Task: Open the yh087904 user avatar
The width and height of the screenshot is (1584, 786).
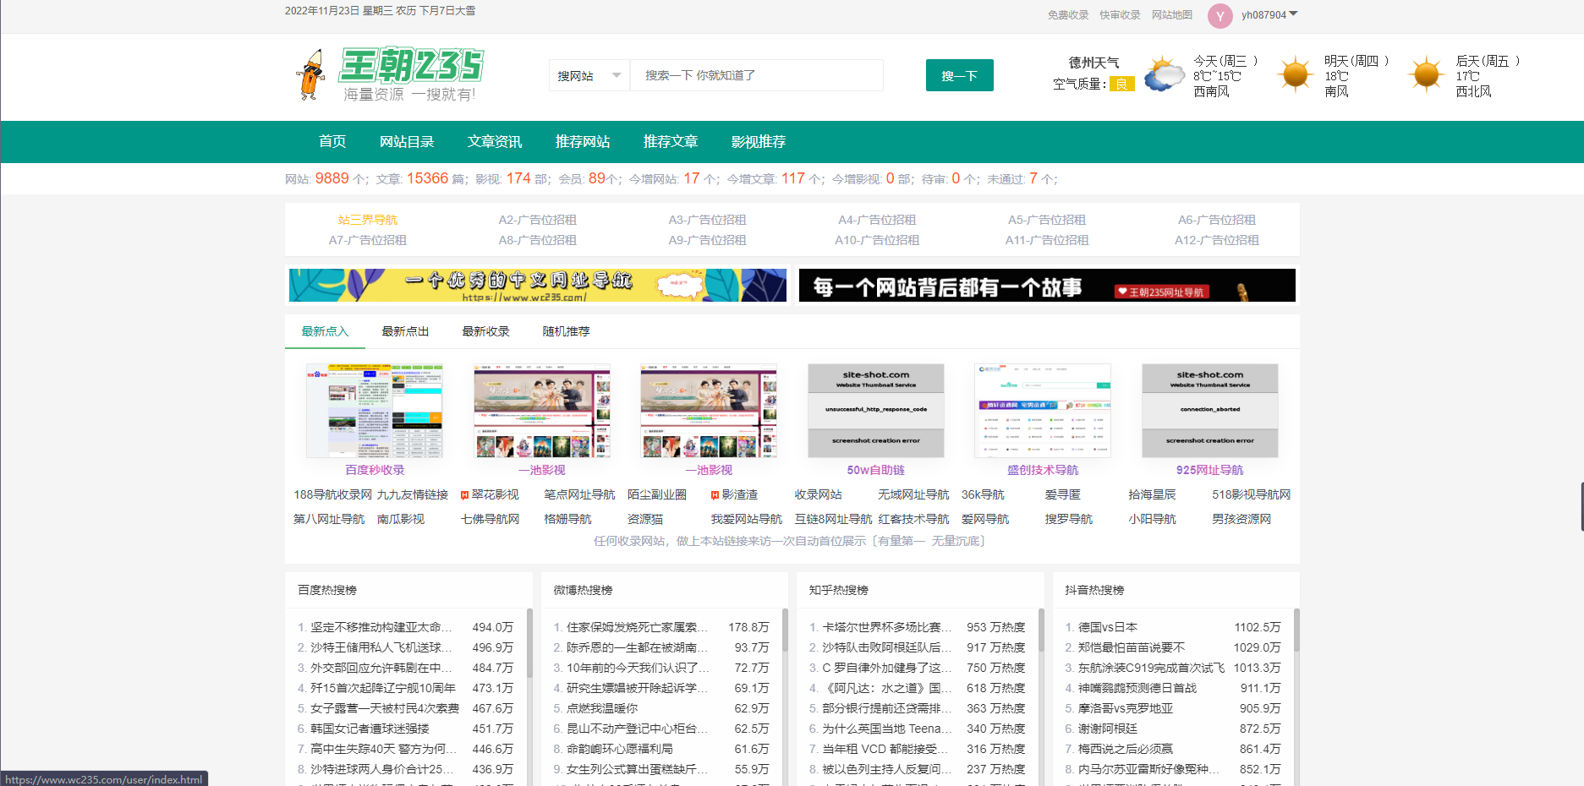Action: [x=1220, y=15]
